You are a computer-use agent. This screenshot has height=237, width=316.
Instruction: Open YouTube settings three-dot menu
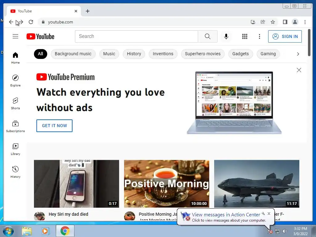[259, 36]
